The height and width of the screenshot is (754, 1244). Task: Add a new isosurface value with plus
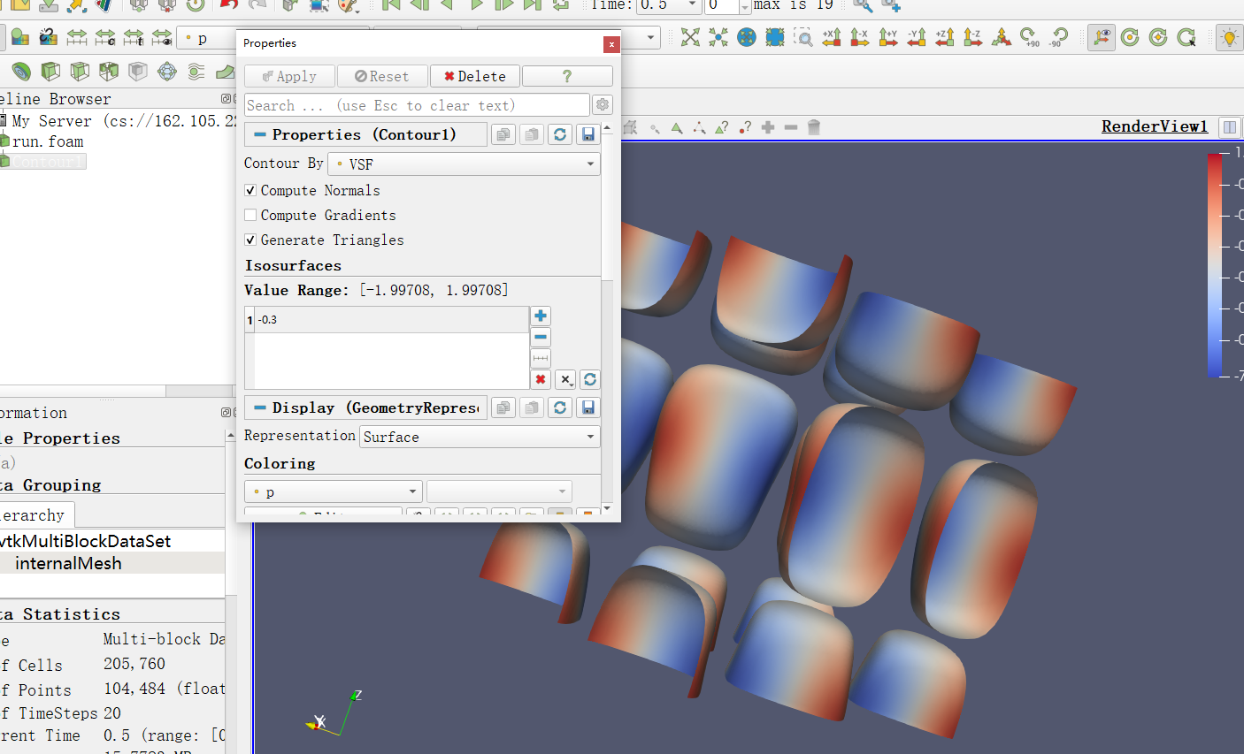point(541,316)
